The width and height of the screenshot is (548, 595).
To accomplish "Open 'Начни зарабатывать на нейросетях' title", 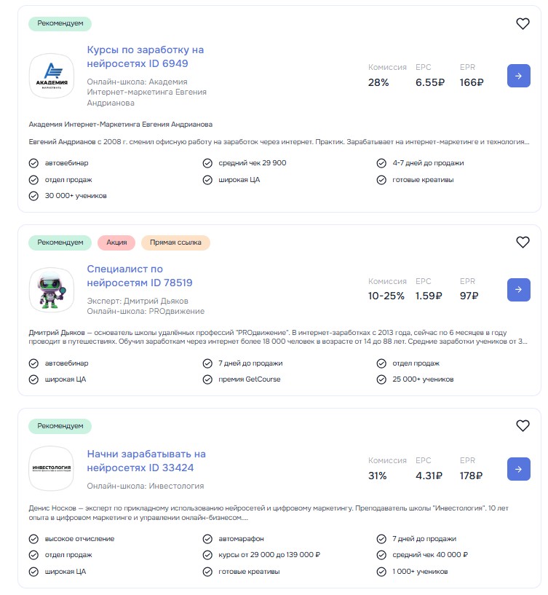I will [146, 461].
